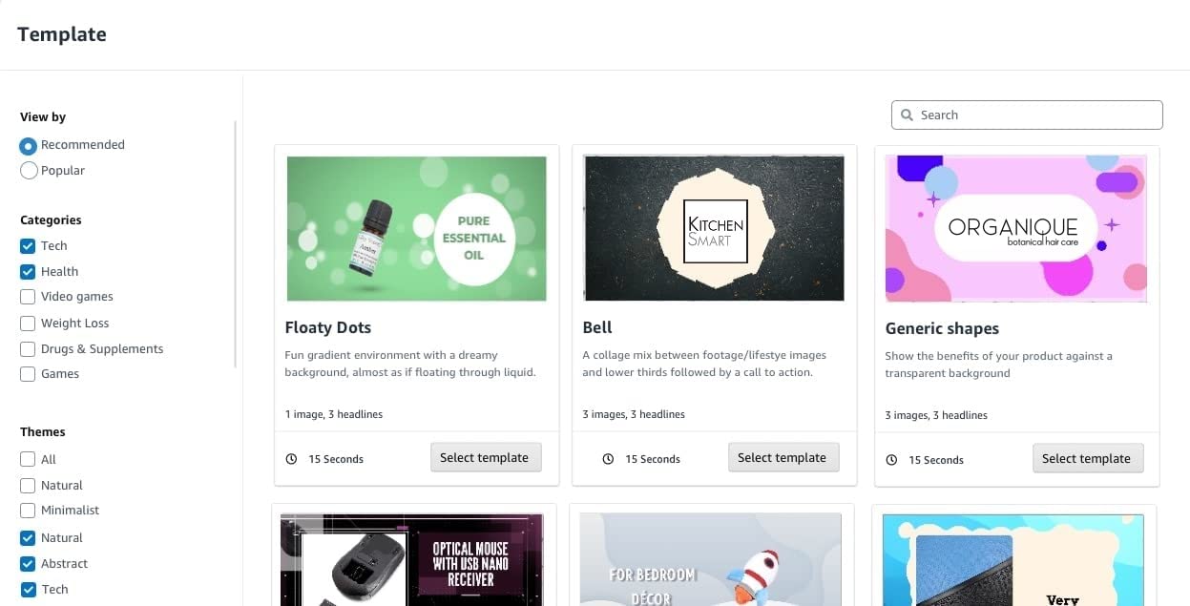Image resolution: width=1190 pixels, height=606 pixels.
Task: Uncheck the Abstract theme
Action: tap(27, 563)
